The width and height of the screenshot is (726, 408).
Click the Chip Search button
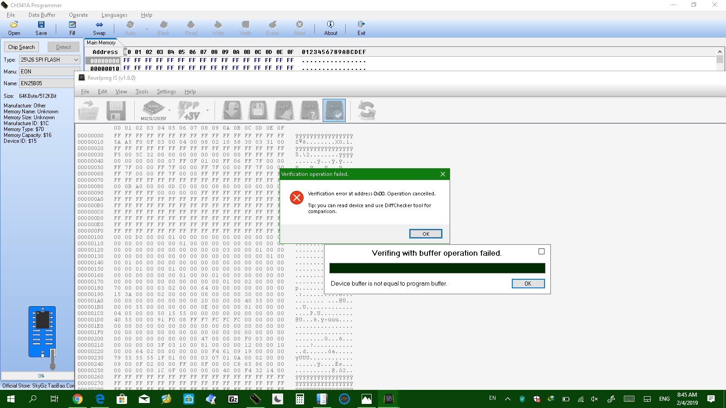pos(21,47)
